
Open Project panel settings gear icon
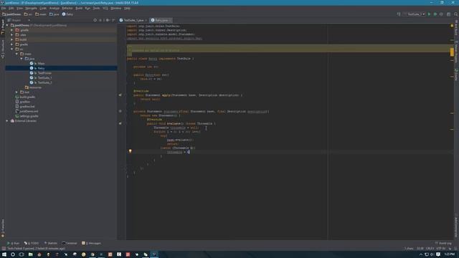[x=107, y=20]
